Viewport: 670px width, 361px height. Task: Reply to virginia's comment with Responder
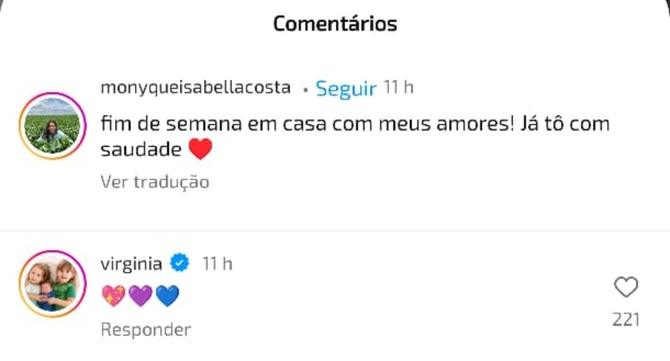(x=146, y=330)
